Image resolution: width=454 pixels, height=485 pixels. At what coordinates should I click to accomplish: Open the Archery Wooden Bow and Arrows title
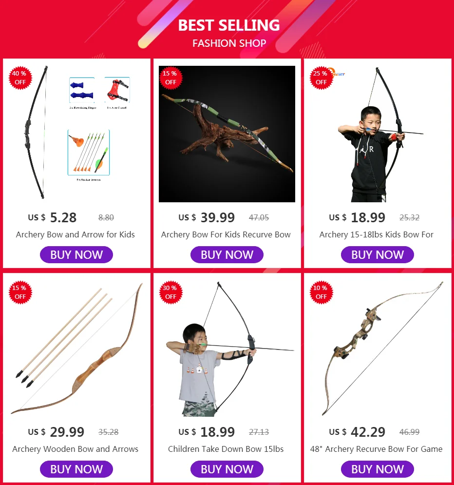point(76,449)
